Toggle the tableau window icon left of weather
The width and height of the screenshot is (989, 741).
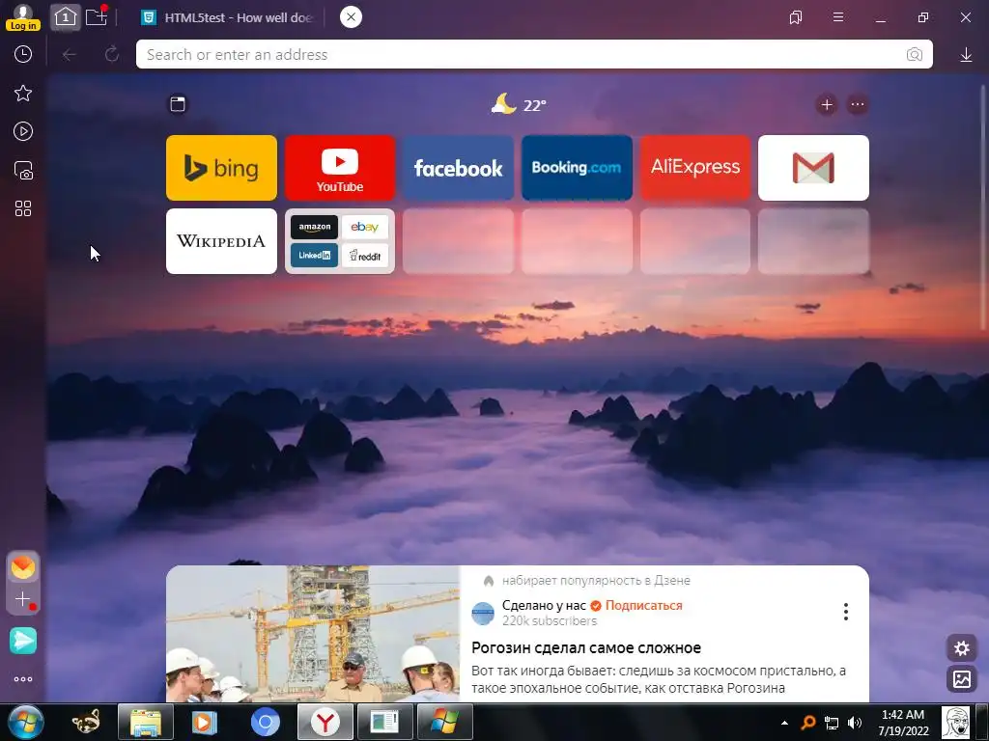coord(178,104)
